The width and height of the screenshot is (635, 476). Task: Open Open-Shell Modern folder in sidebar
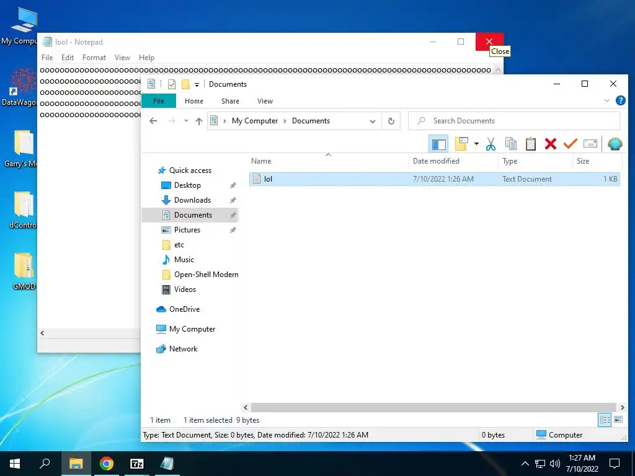pos(206,275)
